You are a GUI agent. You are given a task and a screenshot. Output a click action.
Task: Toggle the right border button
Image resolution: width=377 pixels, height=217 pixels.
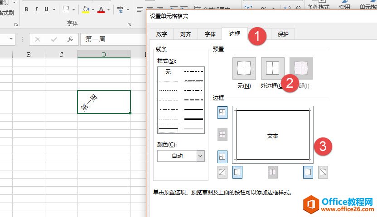(308, 172)
